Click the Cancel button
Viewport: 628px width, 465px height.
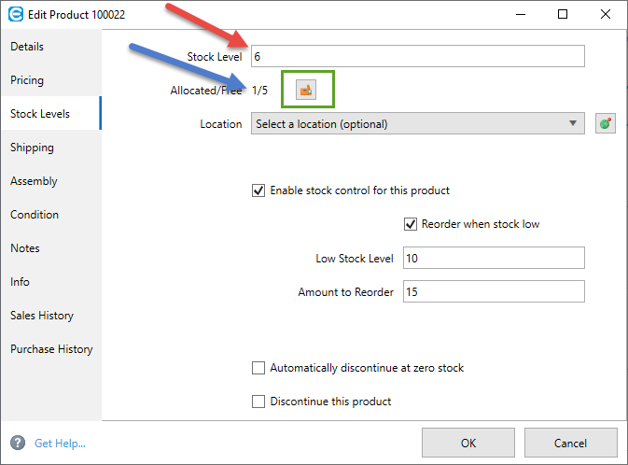(570, 443)
